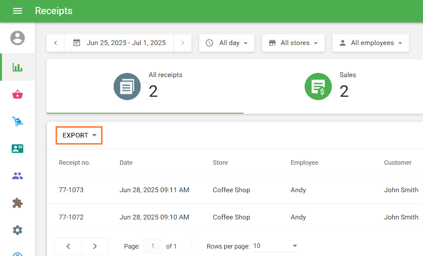Click the Employee column header
Viewport: 423px width, 256px height.
click(x=305, y=163)
